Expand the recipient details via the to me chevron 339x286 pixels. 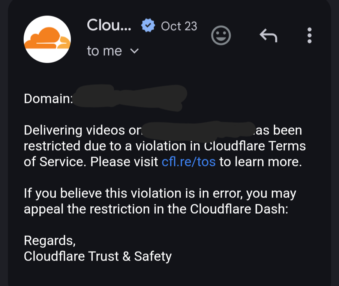tap(135, 51)
